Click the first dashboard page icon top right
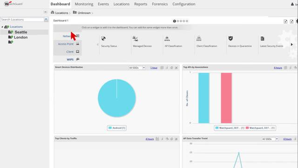Image resolution: width=298 pixels, height=168 pixels. point(285,21)
